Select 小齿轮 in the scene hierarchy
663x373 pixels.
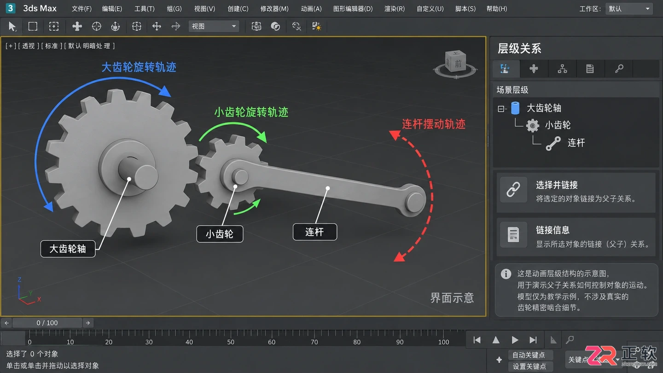click(x=558, y=125)
